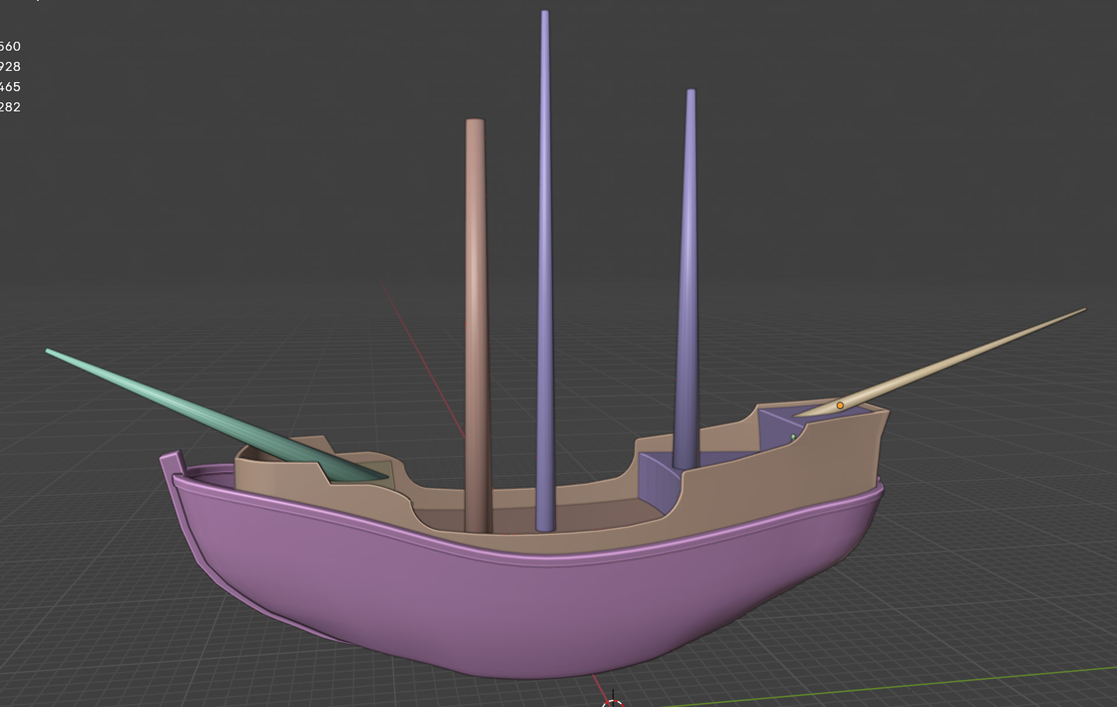This screenshot has width=1117, height=707.
Task: Click the orange object origin dot
Action: (x=839, y=405)
